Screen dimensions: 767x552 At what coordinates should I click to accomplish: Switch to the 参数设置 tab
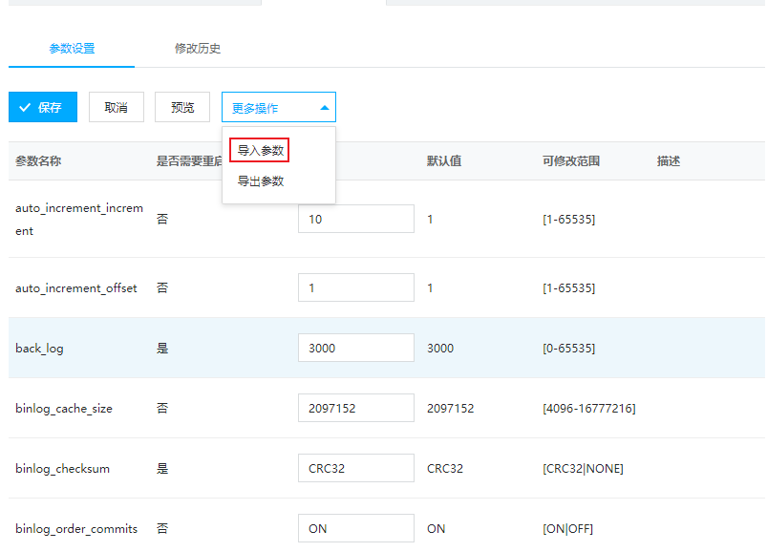pyautogui.click(x=72, y=48)
